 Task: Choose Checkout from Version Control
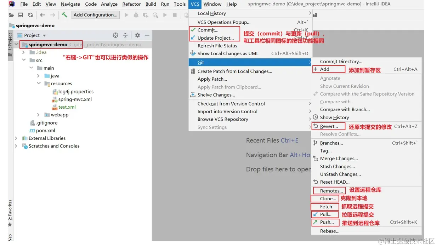click(250, 104)
